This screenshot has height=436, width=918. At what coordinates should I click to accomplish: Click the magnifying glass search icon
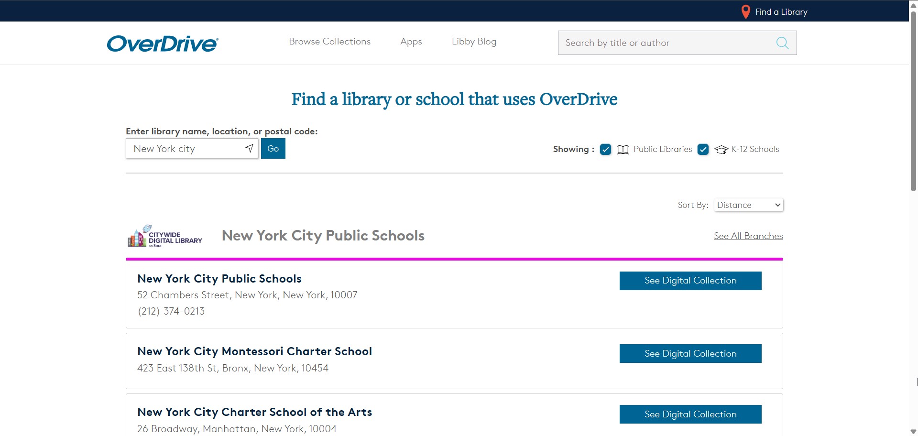point(782,43)
